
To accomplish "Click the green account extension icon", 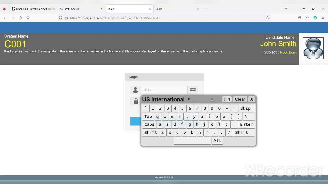I will (x=315, y=18).
